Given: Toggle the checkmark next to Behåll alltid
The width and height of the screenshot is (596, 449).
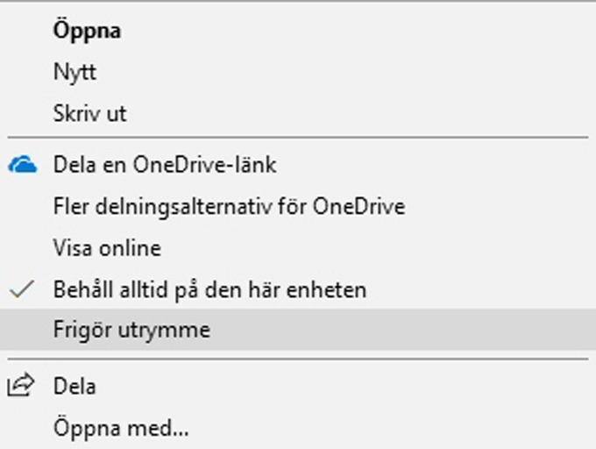Looking at the screenshot, I should (22, 289).
